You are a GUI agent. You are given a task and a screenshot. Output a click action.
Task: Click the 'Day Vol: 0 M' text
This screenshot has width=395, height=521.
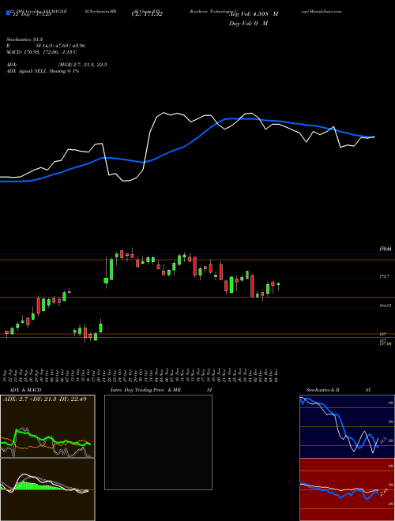[248, 24]
